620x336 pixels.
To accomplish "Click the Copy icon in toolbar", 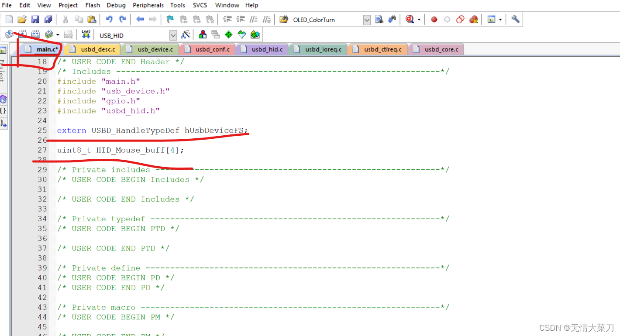I will pyautogui.click(x=79, y=20).
